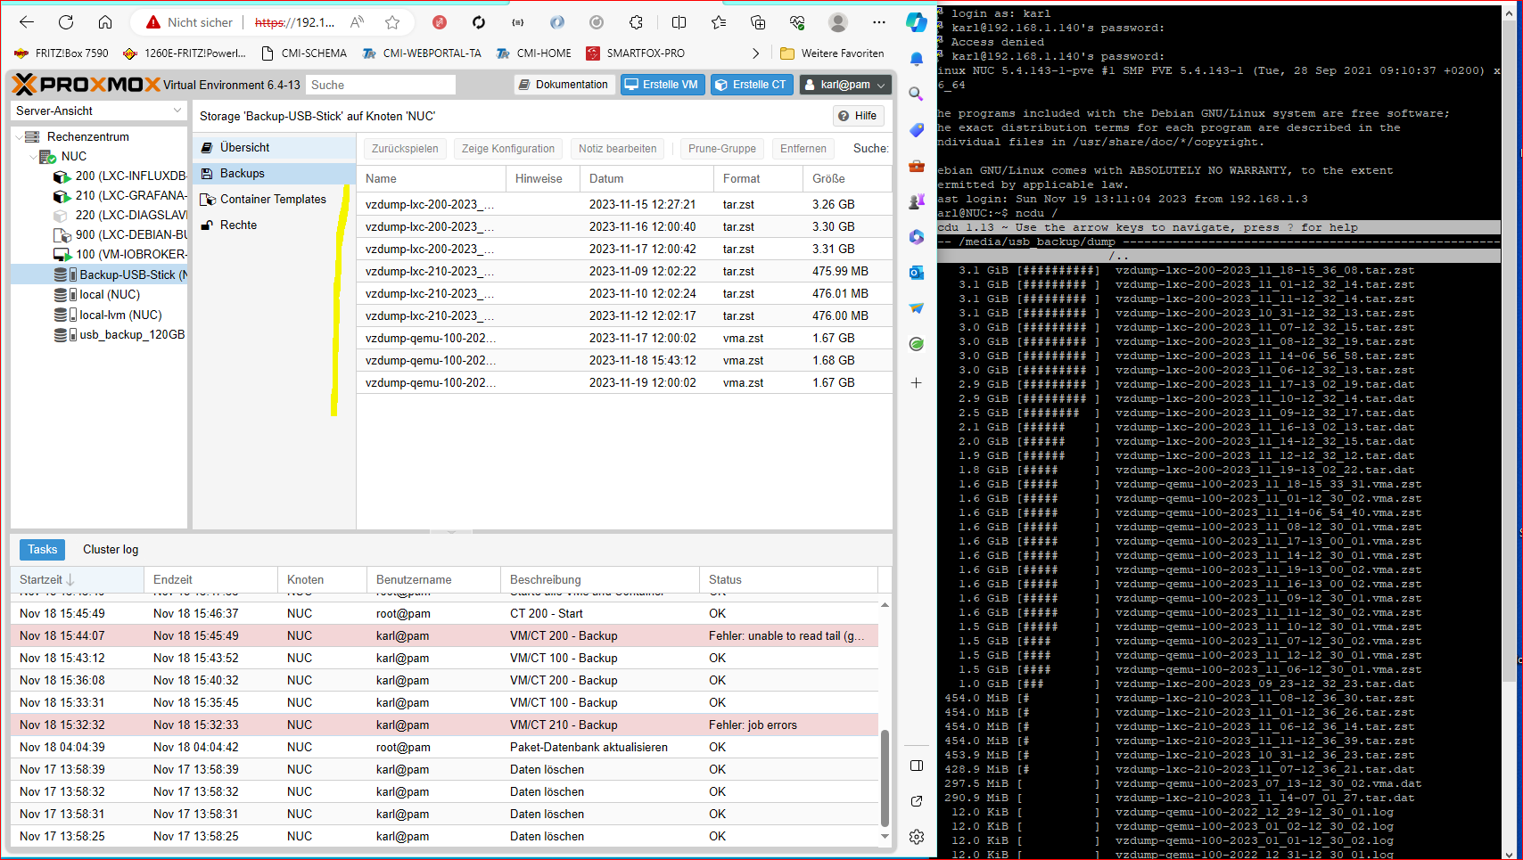Launch Copilot from the sidebar top icon
The height and width of the screenshot is (860, 1523).
click(x=917, y=22)
